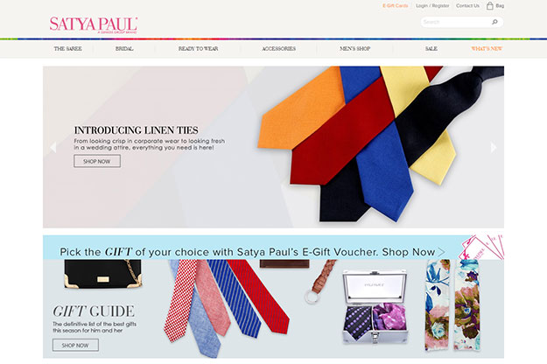The image size is (547, 364).
Task: Click Shop Now under Linen Ties
Action: point(97,161)
